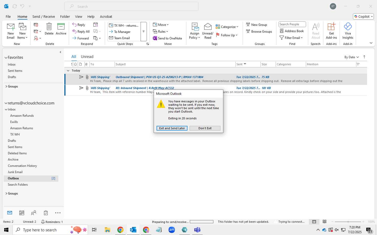Image resolution: width=377 pixels, height=235 pixels.
Task: Switch to People view icon
Action: tap(34, 213)
